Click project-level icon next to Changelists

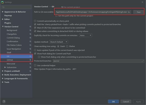tap(30, 34)
